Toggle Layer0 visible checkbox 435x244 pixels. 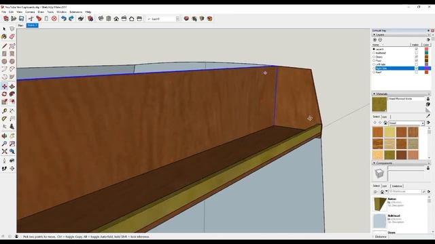tap(417, 49)
